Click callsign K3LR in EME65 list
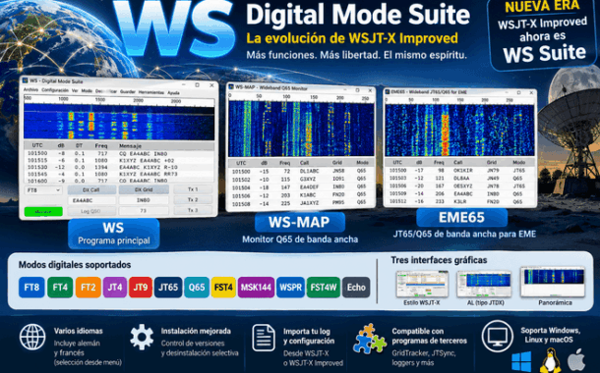The image size is (600, 373). pyautogui.click(x=460, y=201)
